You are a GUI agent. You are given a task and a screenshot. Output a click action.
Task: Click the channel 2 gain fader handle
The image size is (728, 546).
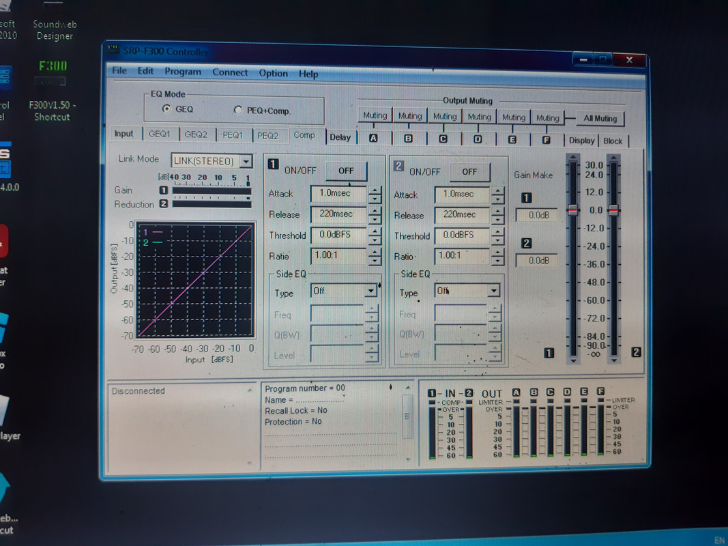tap(614, 210)
